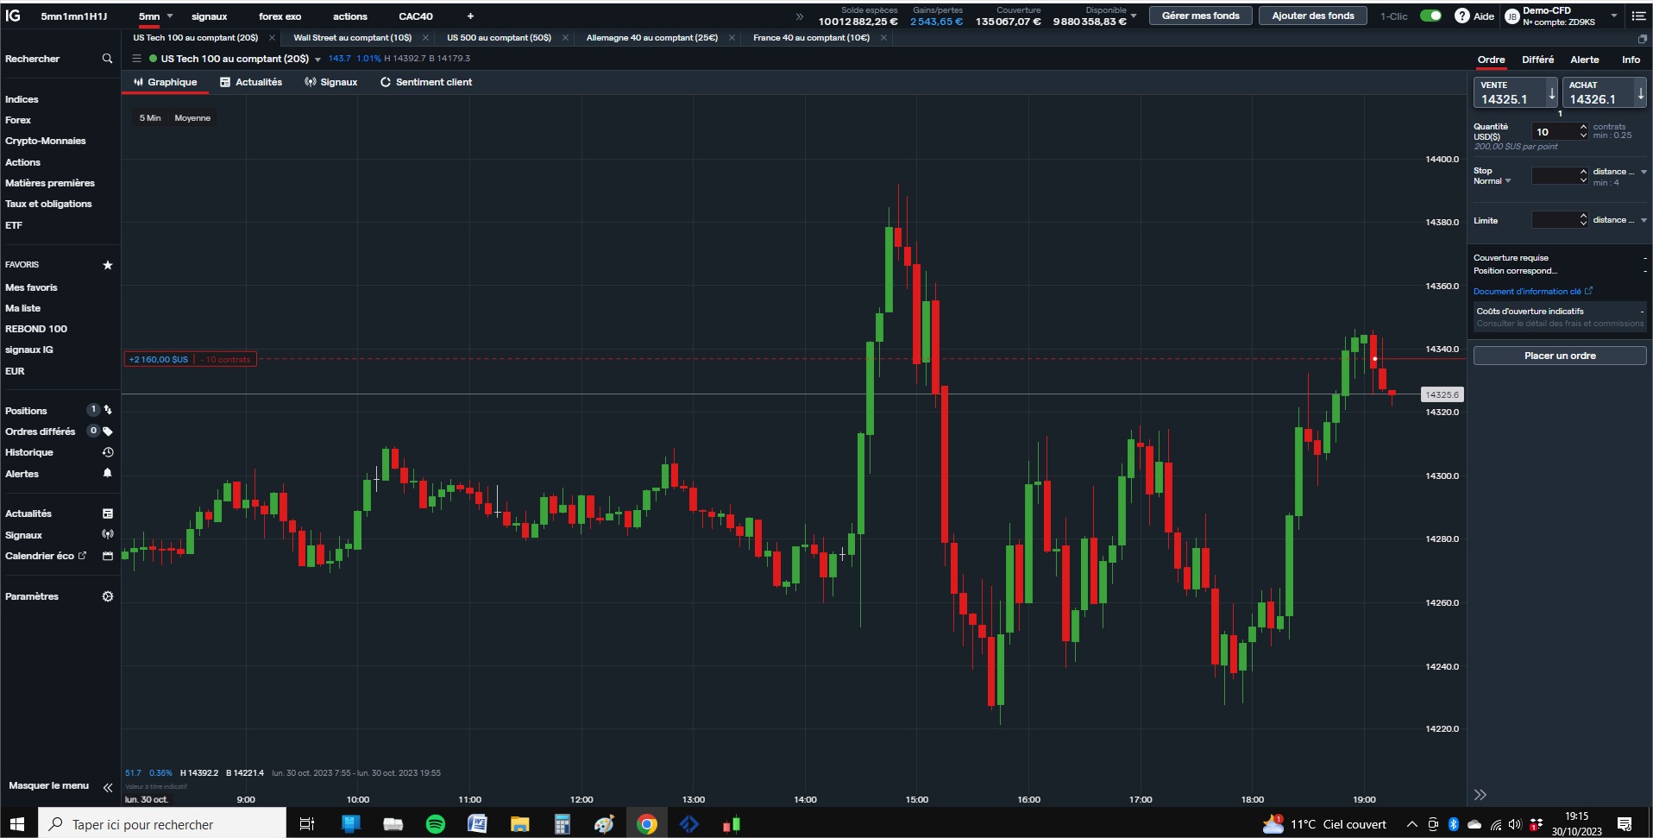Open Paramètres gear icon
Screen dimensions: 1653x838
click(x=108, y=596)
